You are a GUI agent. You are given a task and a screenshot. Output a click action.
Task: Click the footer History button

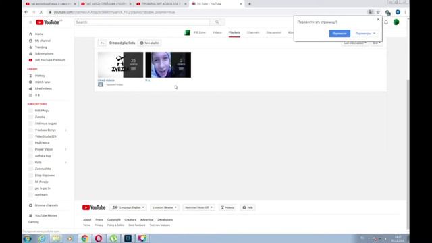click(227, 207)
